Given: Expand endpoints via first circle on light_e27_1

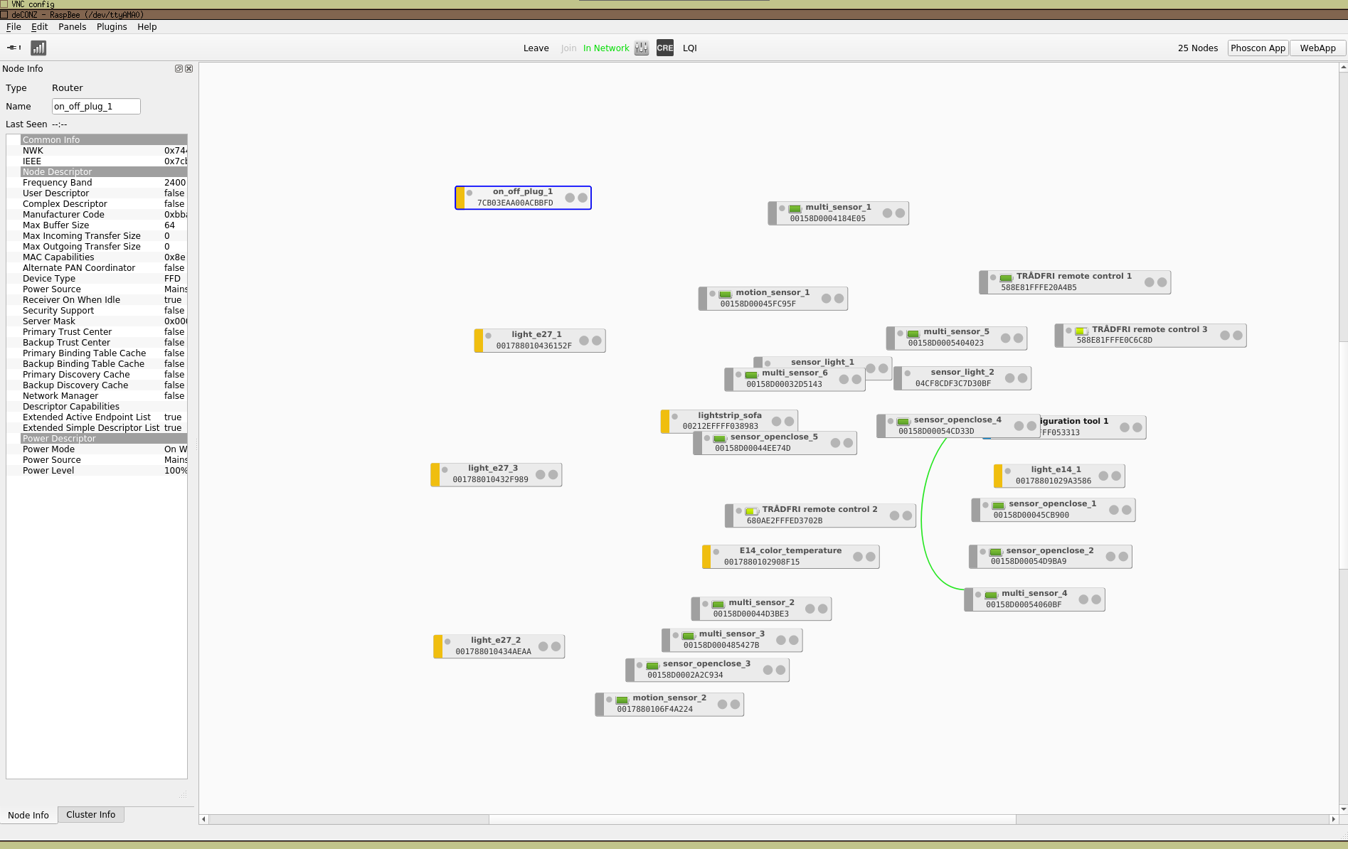Looking at the screenshot, I should pyautogui.click(x=584, y=341).
